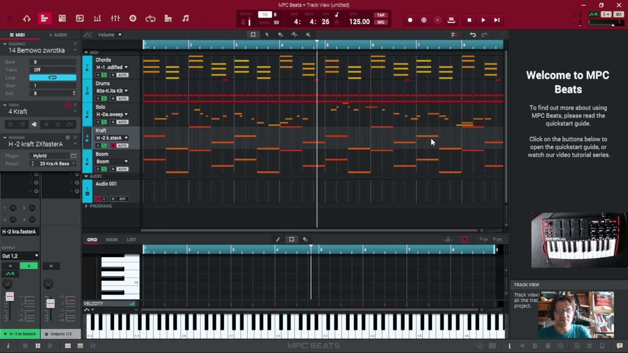Collapse the MIDI tracks section
Viewport: 628px width, 353px height.
(86, 52)
